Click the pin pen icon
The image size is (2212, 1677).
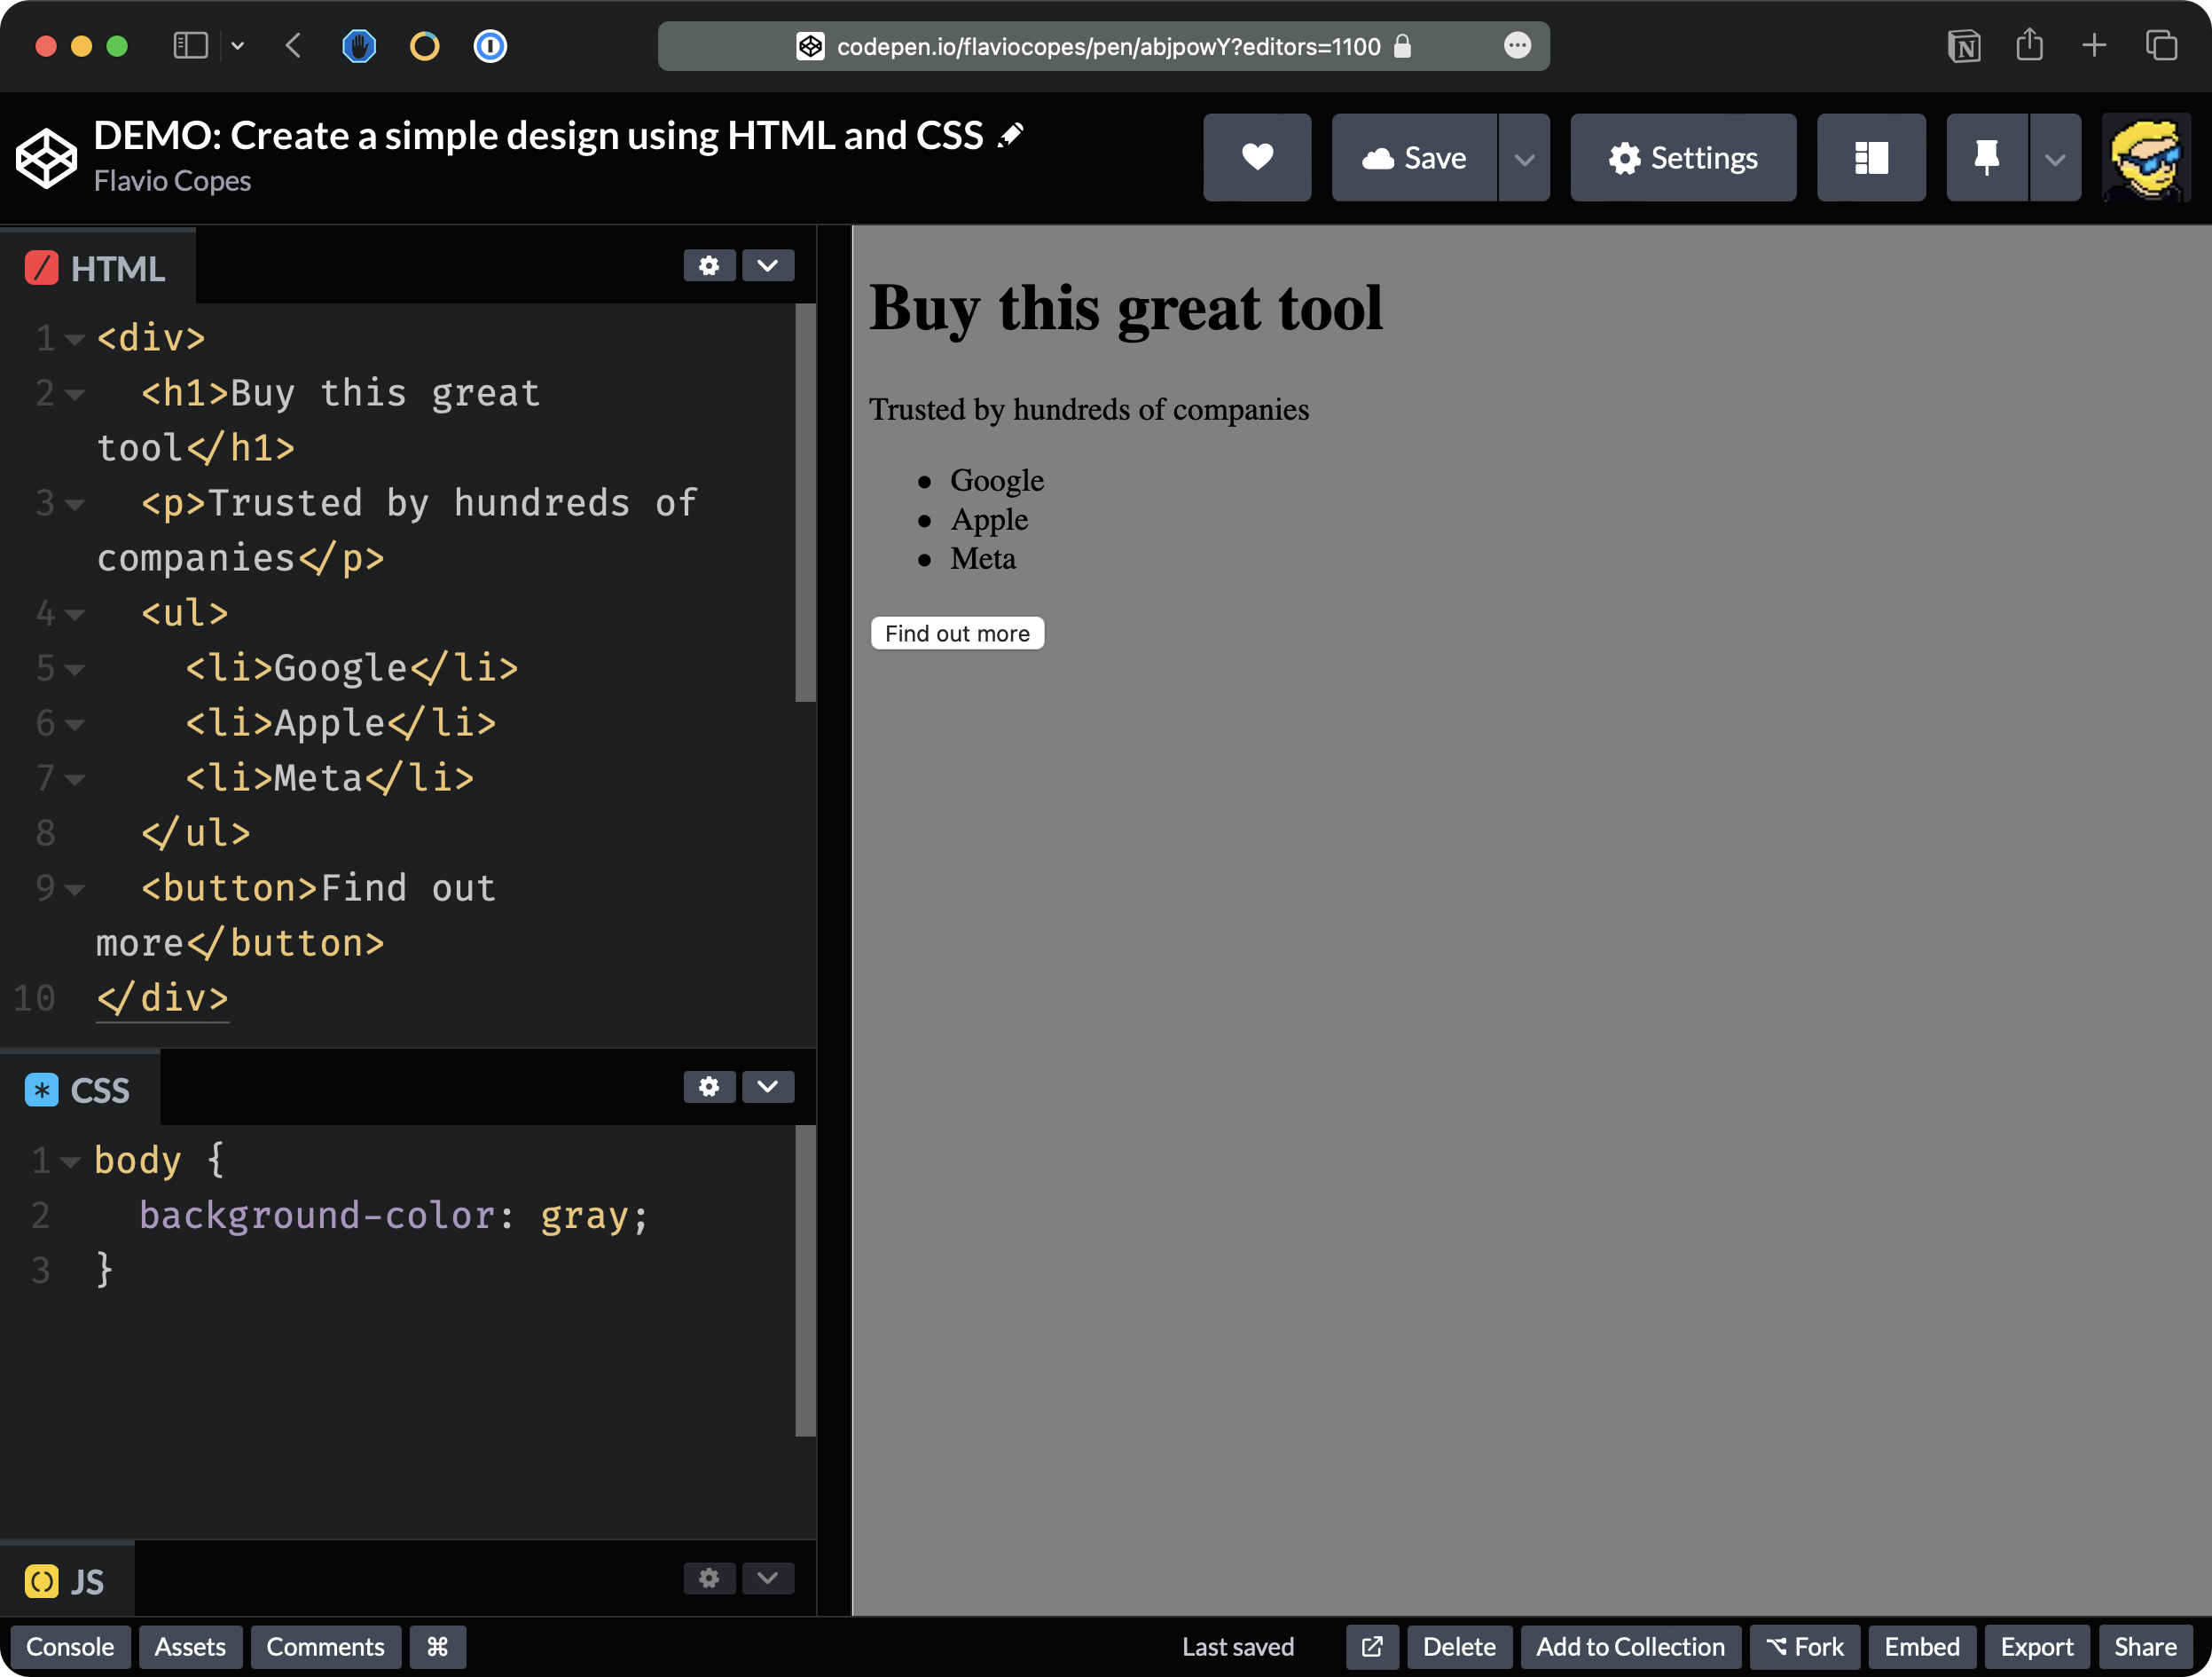[1986, 158]
